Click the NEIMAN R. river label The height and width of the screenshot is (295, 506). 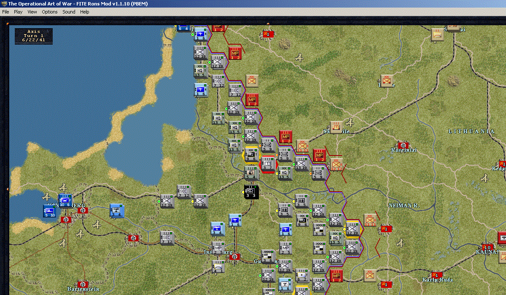[404, 205]
